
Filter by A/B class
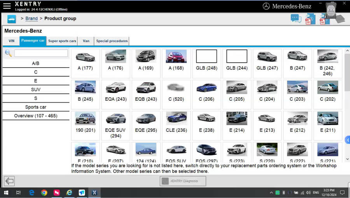(x=36, y=63)
